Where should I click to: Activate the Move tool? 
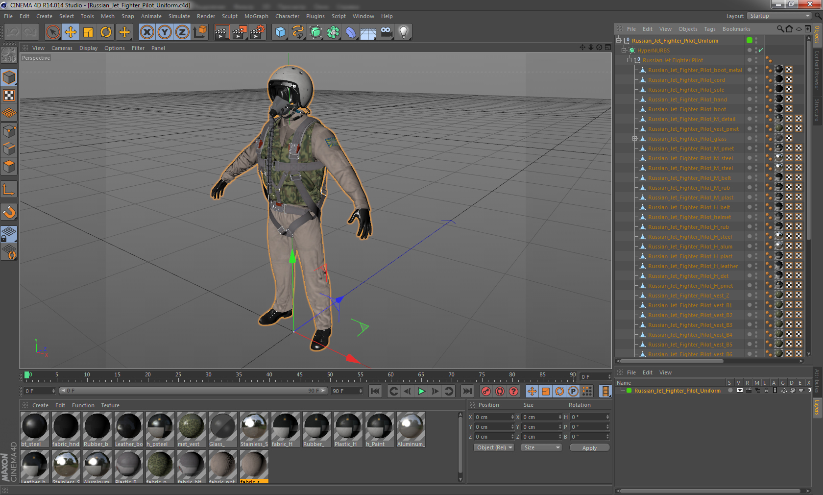[71, 32]
